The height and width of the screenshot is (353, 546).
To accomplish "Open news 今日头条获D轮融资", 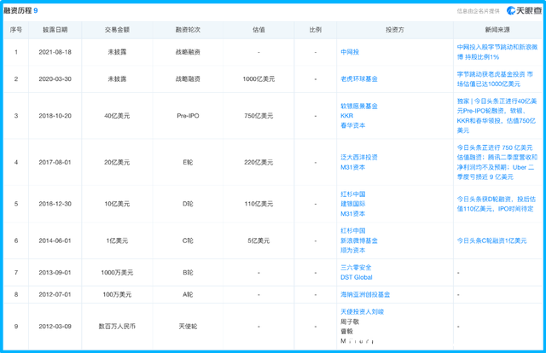I will point(497,204).
